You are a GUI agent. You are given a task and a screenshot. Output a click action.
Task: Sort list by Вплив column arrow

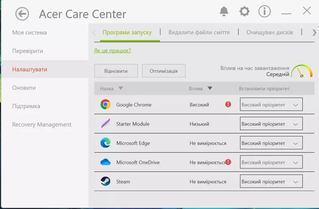(210, 89)
